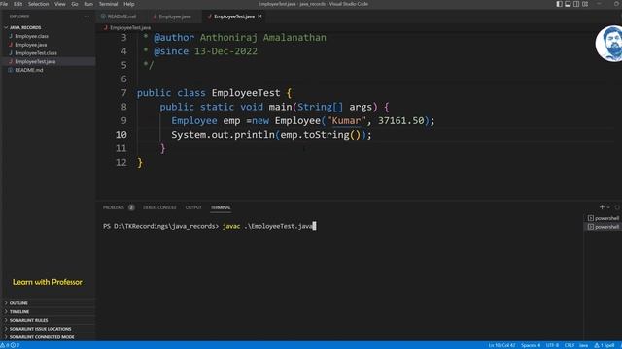The image size is (622, 349).
Task: Open Employee.java in the explorer
Action: [48, 45]
